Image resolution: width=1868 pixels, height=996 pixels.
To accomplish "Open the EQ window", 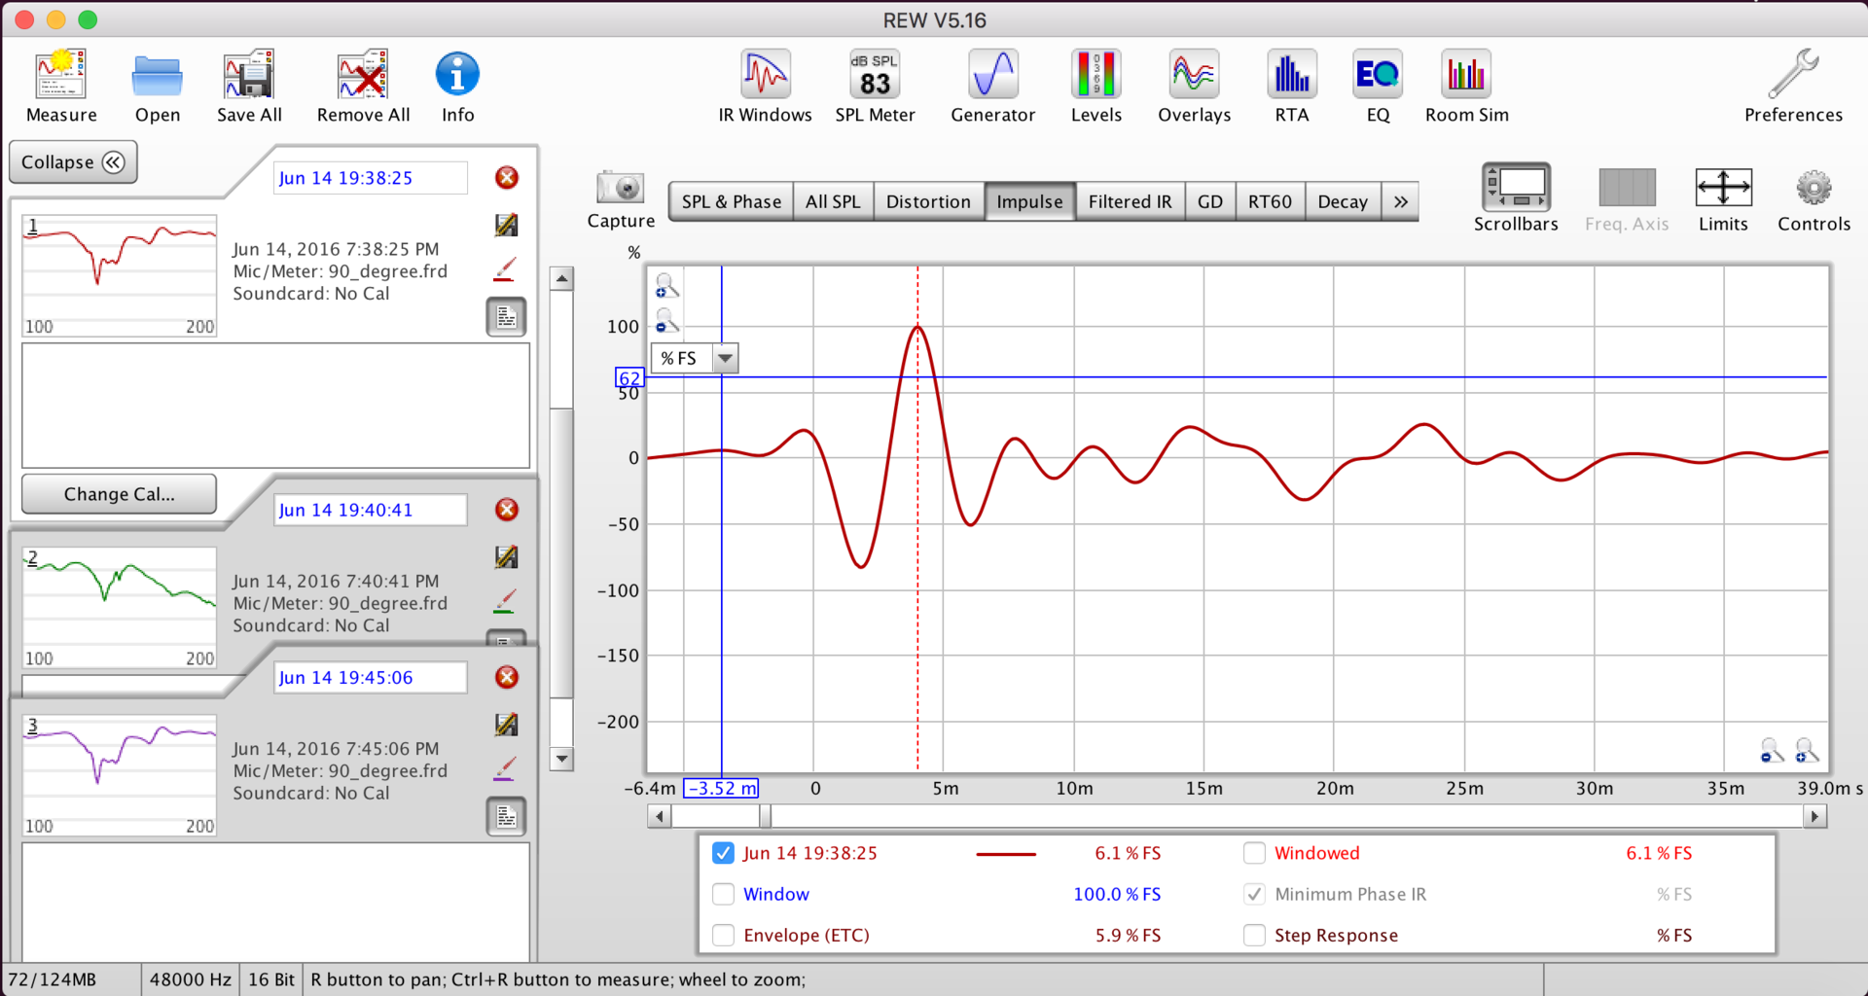I will (x=1377, y=87).
